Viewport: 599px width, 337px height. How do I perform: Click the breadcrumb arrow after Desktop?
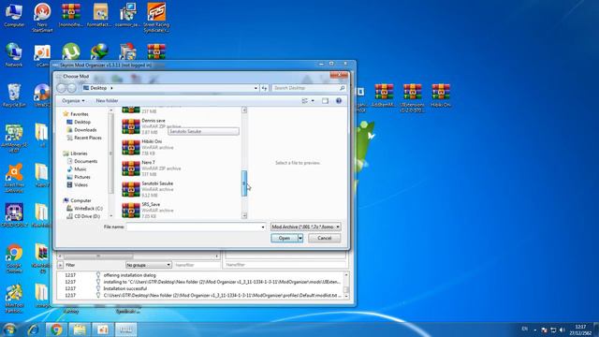[111, 88]
